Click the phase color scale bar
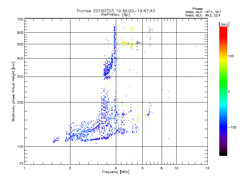This screenshot has height=183, width=244. point(223,91)
